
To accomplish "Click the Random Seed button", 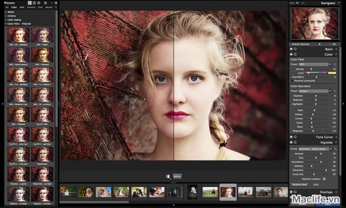I will coord(300,185).
